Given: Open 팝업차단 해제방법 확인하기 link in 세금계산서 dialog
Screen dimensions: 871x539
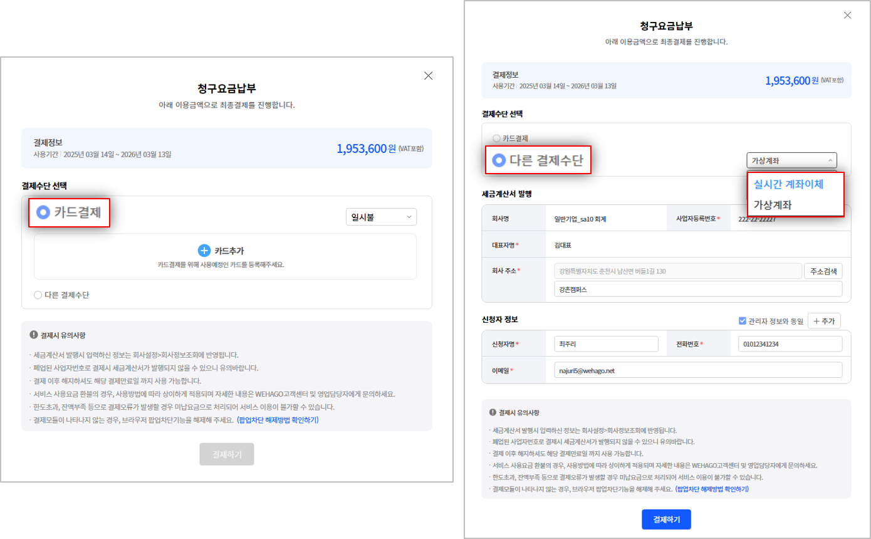Looking at the screenshot, I should (713, 489).
